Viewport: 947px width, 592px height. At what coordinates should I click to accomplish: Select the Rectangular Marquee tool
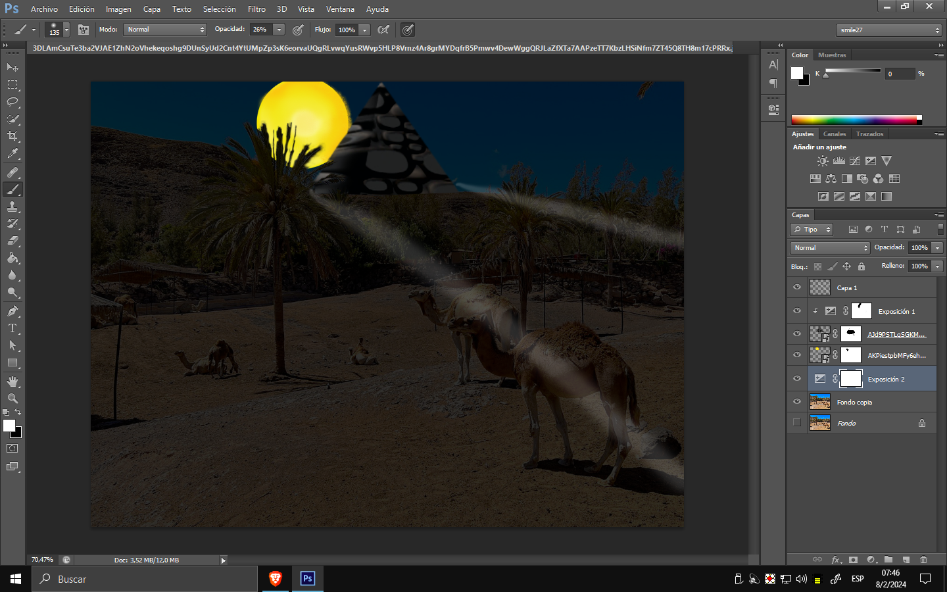tap(12, 85)
